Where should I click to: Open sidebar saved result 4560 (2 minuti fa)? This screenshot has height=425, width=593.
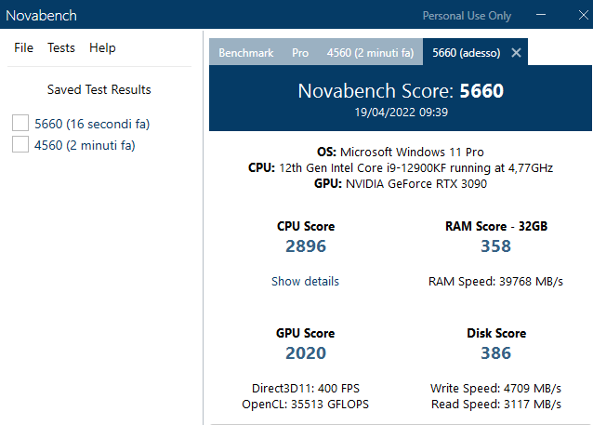85,144
